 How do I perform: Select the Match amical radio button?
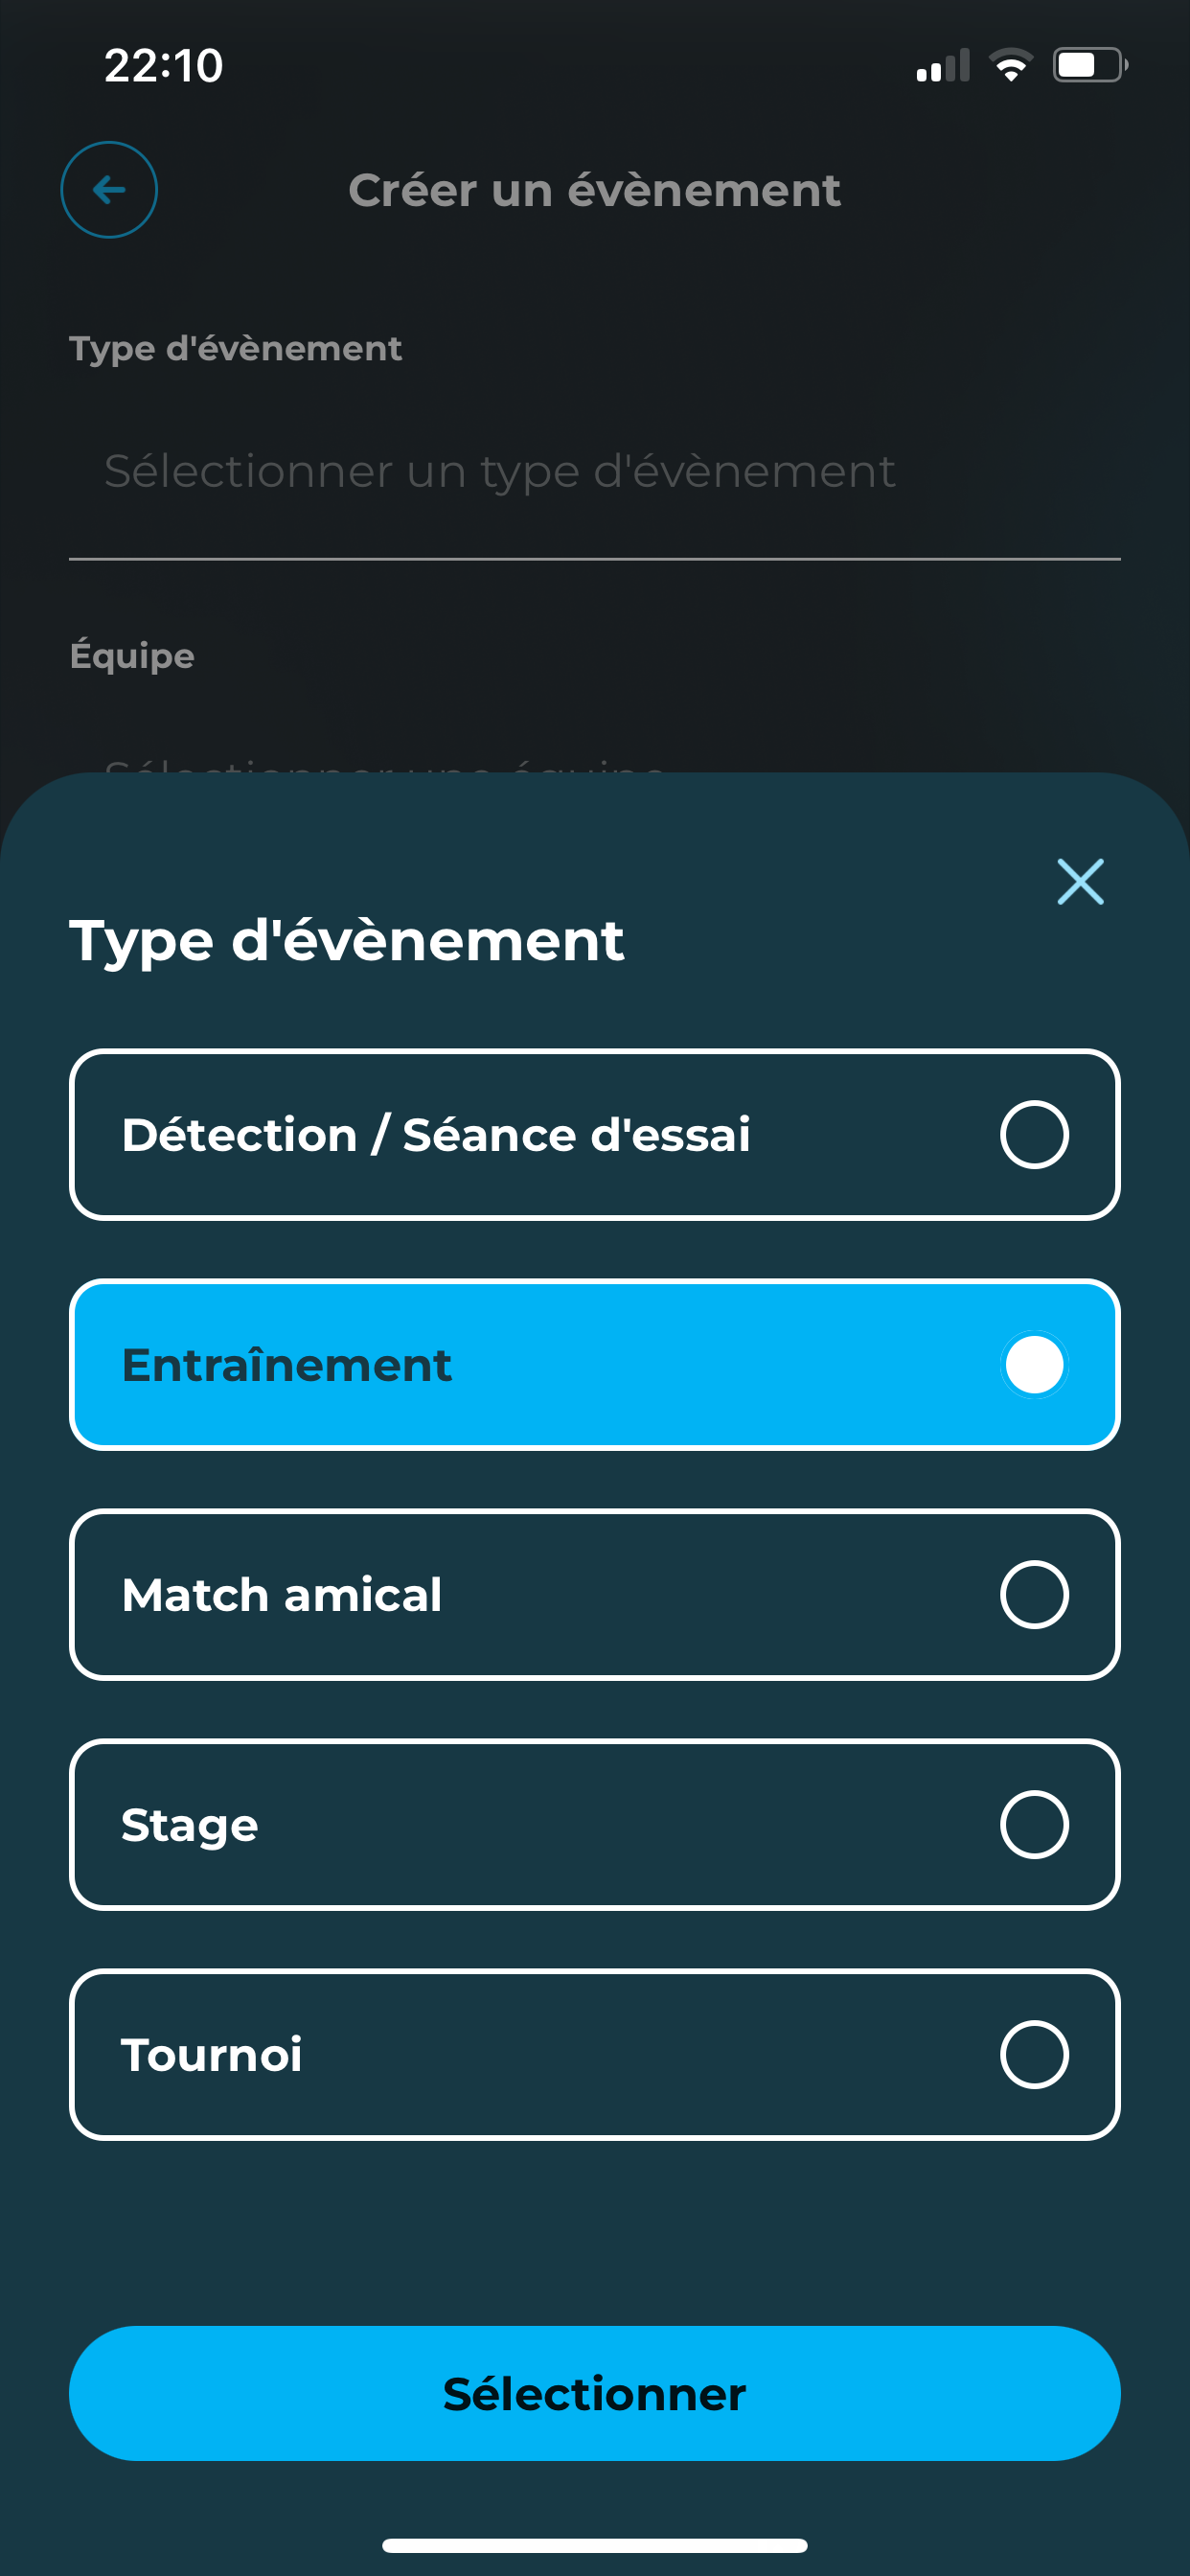tap(1034, 1596)
